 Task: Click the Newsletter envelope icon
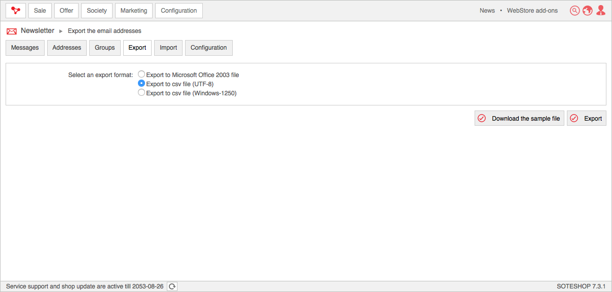pos(12,31)
